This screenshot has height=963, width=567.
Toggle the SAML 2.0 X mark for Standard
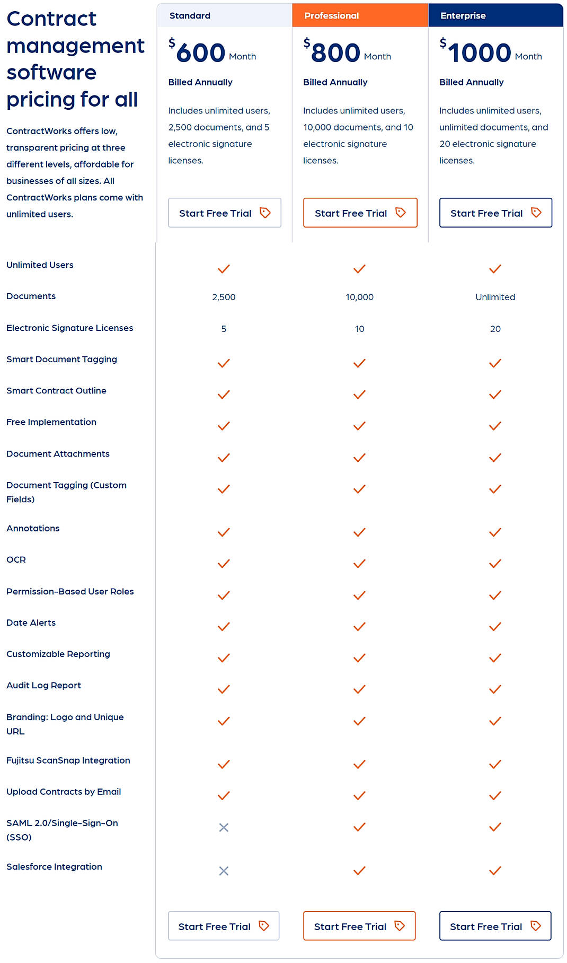pyautogui.click(x=224, y=827)
